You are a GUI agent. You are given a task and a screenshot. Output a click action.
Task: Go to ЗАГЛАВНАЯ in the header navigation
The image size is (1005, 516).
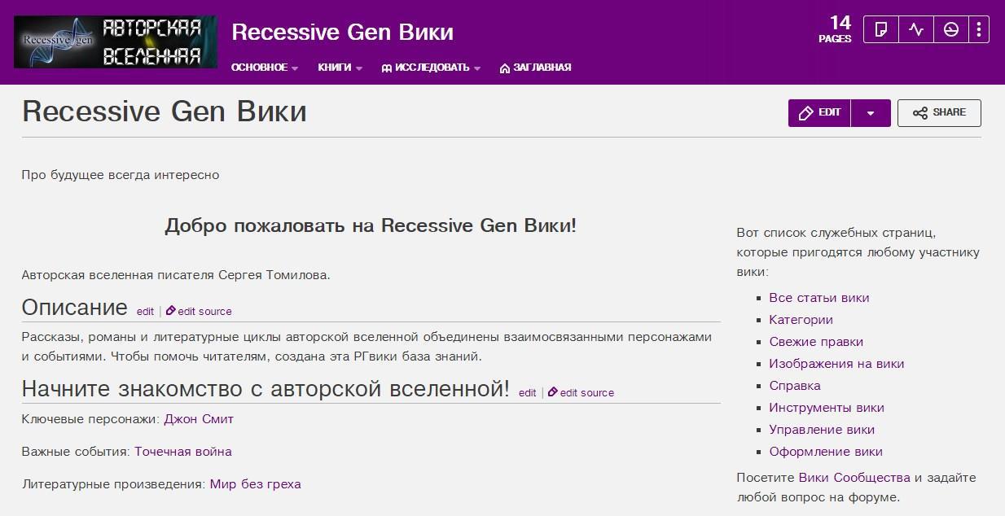pos(535,68)
